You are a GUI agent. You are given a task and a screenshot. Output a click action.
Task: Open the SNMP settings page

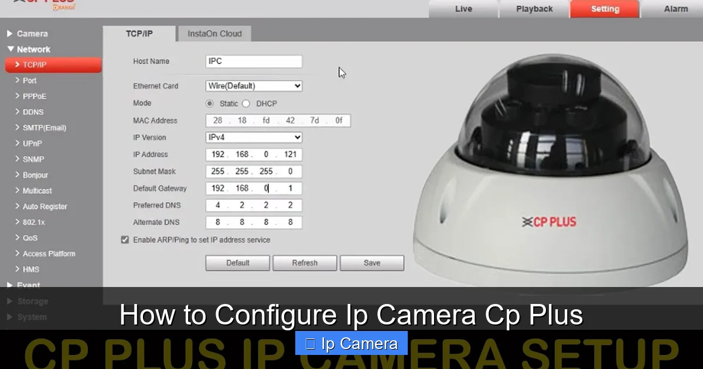click(33, 159)
